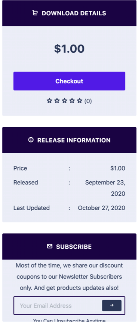This screenshot has width=138, height=325.
Task: Rate two stars with the second star
Action: 57,101
